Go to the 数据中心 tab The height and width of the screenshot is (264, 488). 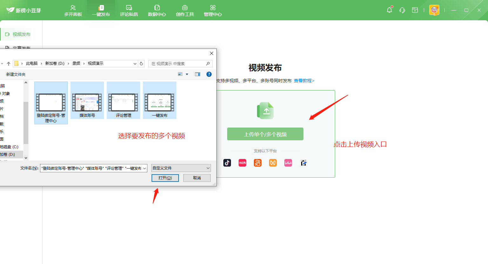click(157, 10)
